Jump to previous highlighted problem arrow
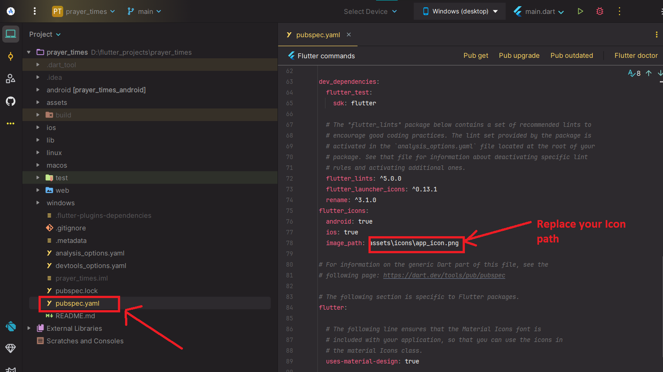 [648, 73]
